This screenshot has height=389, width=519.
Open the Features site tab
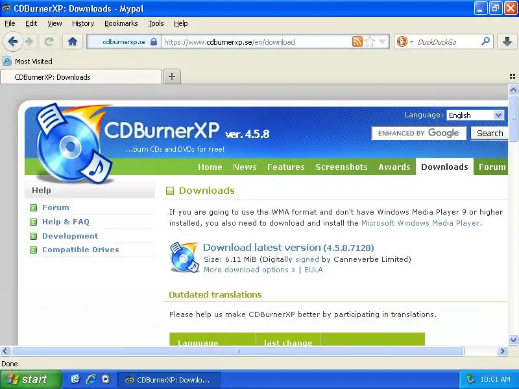[x=285, y=167]
